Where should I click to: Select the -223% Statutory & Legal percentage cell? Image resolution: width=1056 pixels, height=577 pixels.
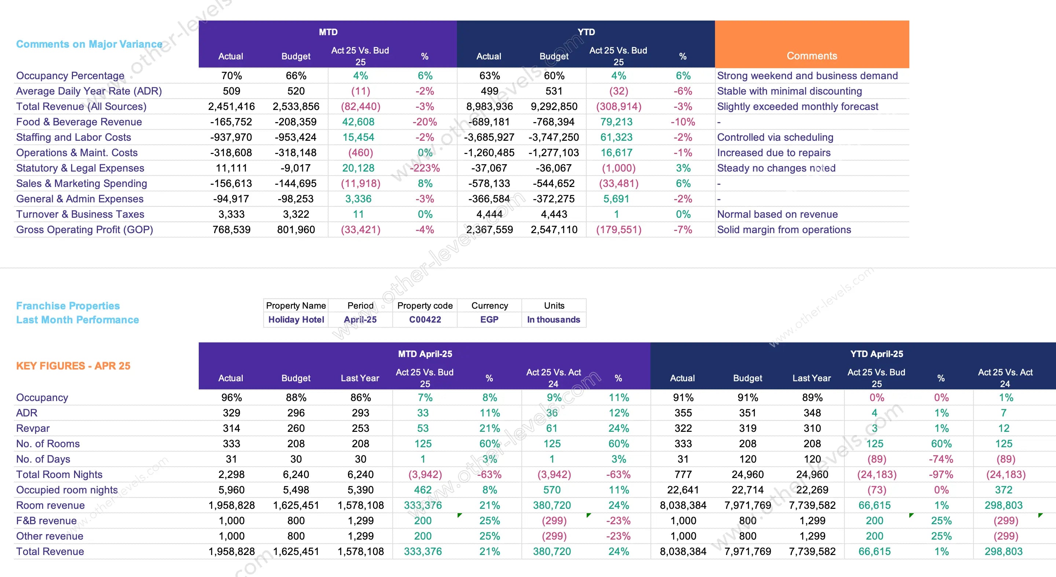tap(425, 168)
